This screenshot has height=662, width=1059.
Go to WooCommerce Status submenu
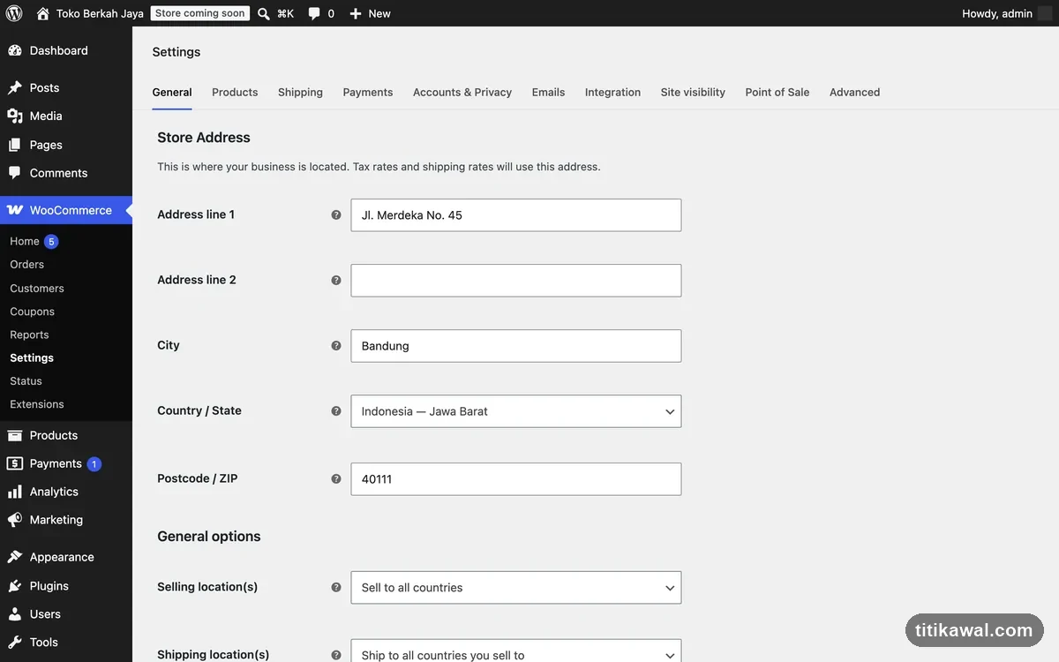pyautogui.click(x=26, y=380)
